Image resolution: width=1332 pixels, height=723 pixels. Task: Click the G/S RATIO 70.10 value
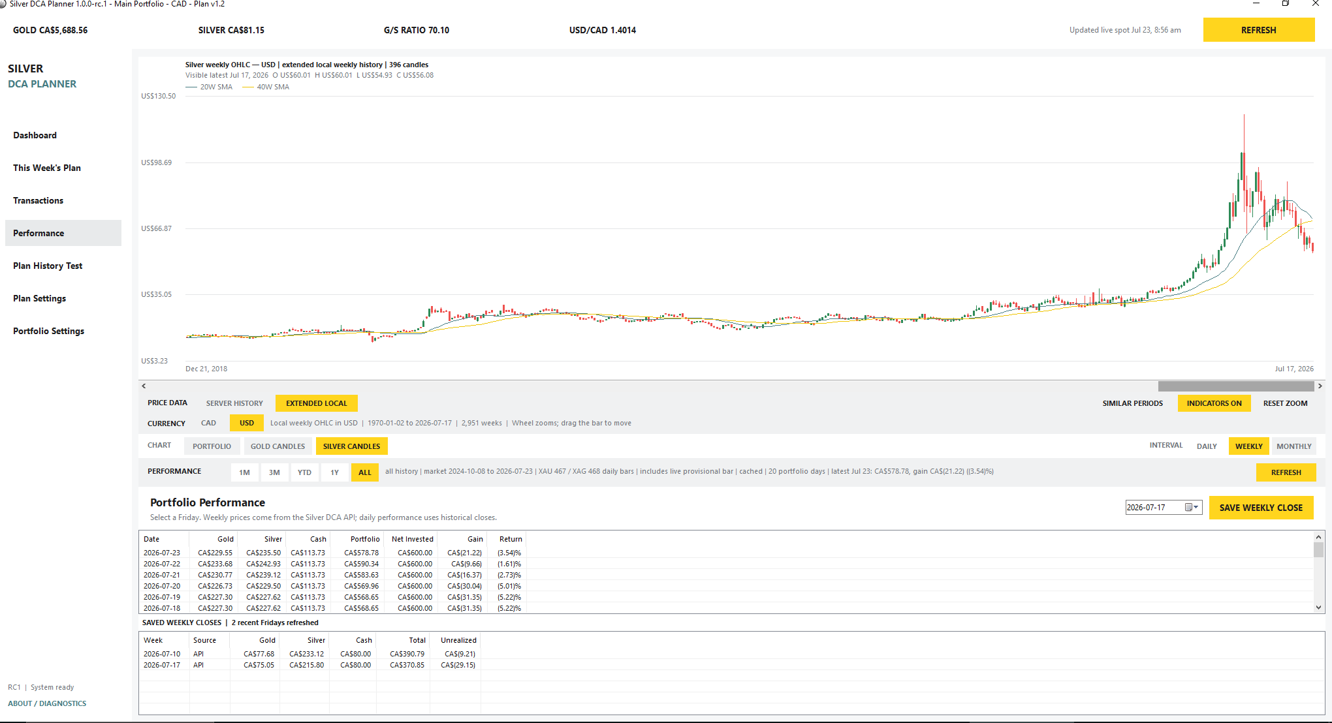coord(417,30)
